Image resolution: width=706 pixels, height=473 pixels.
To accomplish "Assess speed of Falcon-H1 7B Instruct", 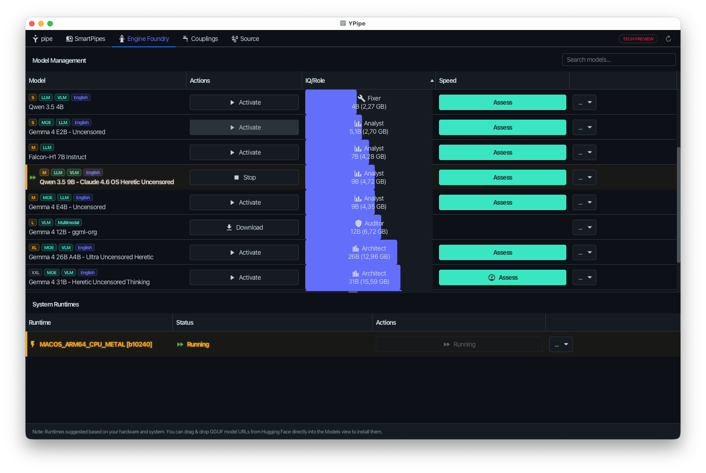I will point(503,152).
